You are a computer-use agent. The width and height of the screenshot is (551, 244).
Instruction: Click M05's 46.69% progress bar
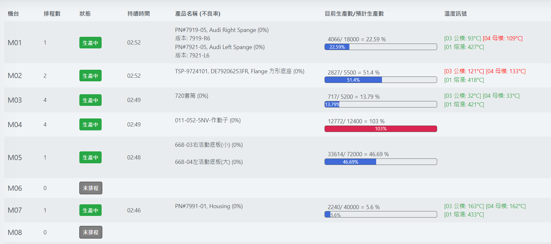[x=381, y=162]
